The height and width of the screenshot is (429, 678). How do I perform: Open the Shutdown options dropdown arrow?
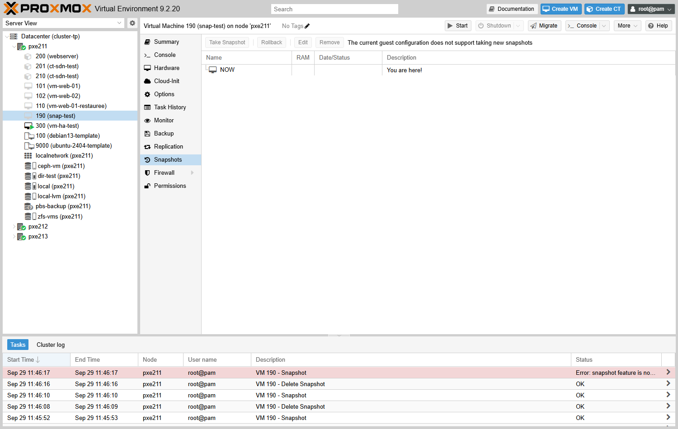[x=518, y=26]
